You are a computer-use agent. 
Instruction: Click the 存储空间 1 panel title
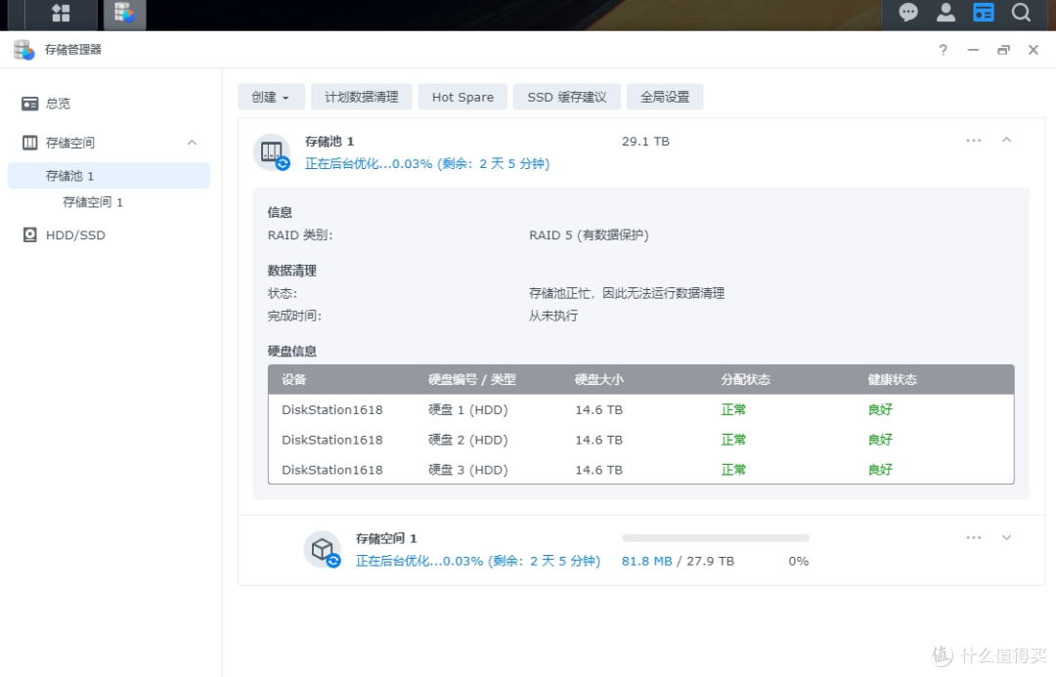point(386,538)
